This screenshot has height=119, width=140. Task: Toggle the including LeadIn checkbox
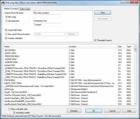point(14,113)
